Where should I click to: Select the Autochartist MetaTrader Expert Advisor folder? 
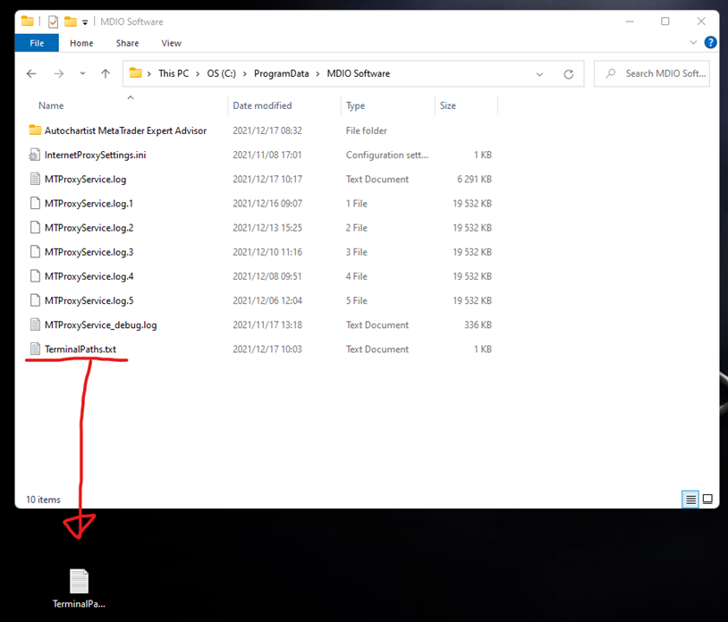pyautogui.click(x=125, y=130)
